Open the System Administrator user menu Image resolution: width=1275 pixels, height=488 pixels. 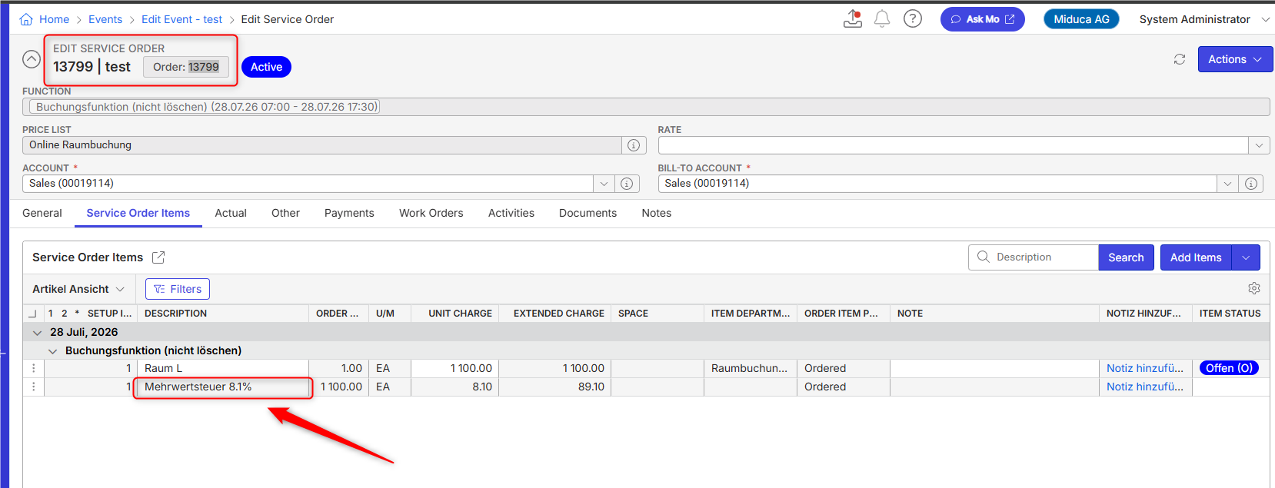click(x=1203, y=19)
